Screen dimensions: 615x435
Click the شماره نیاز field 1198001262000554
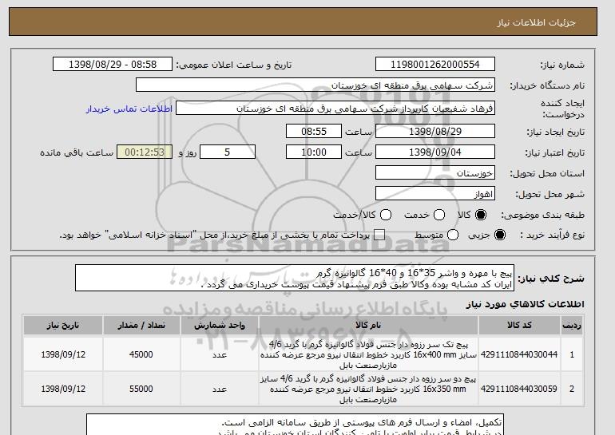[x=435, y=65]
